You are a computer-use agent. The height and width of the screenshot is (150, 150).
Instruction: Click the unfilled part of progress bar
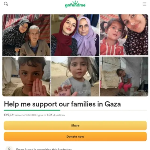coord(103,110)
